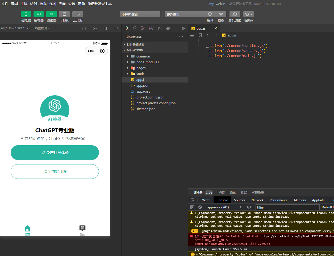Open the 普通编译 compile mode dropdown
This screenshot has width=334, height=256.
click(x=185, y=14)
